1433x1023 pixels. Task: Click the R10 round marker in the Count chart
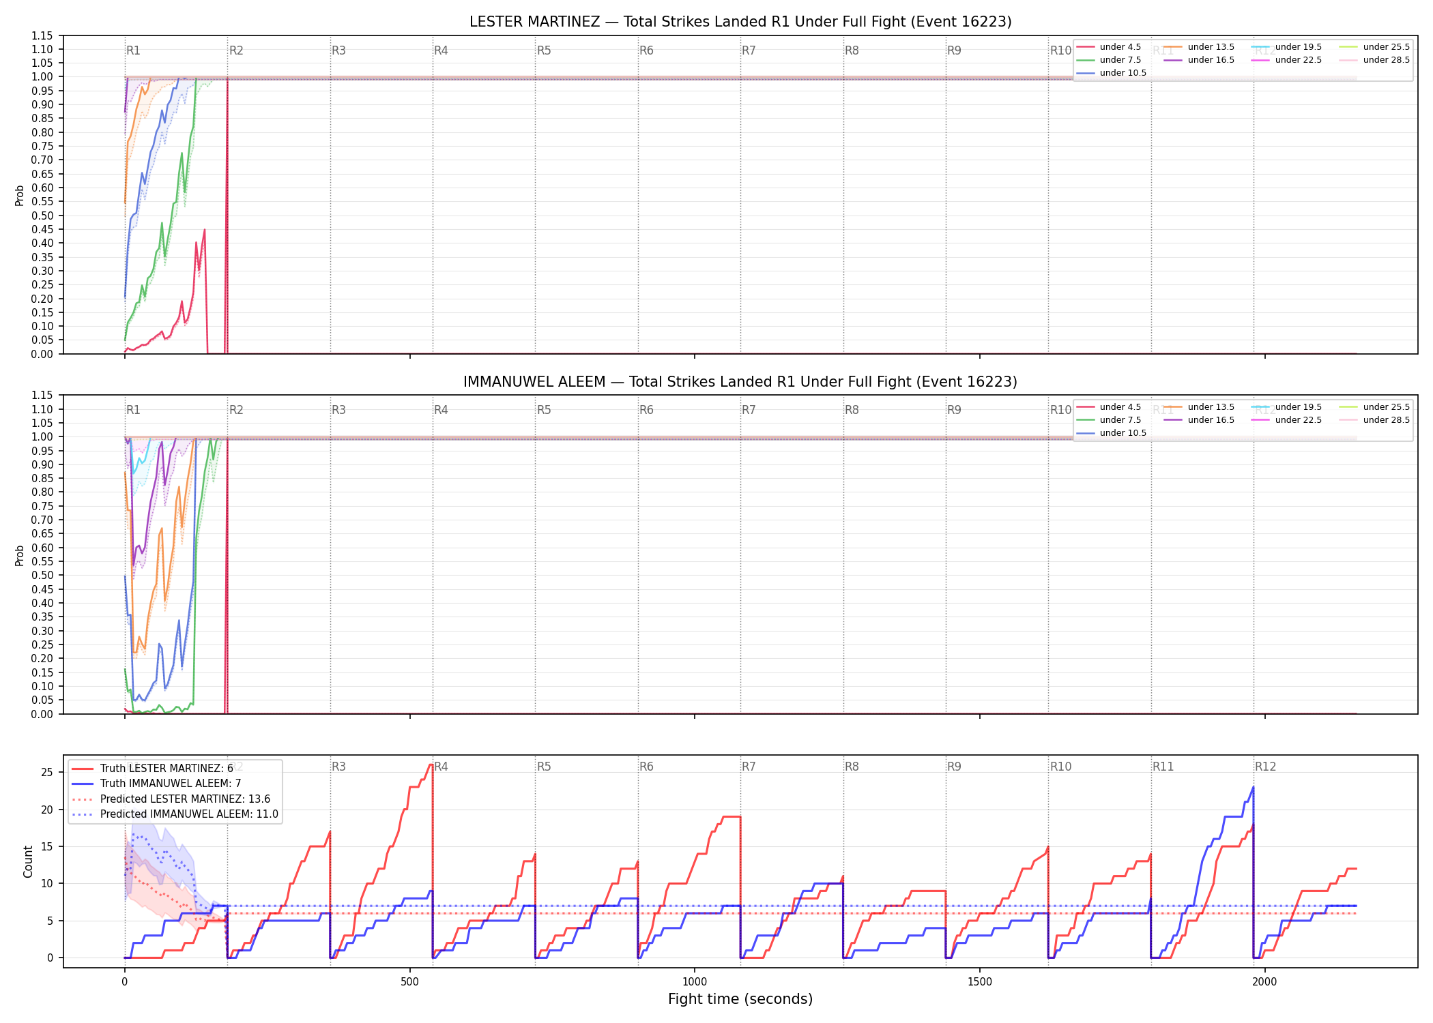pyautogui.click(x=1060, y=767)
